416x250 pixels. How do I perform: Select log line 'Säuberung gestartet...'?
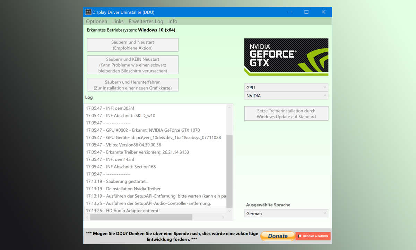(155, 181)
